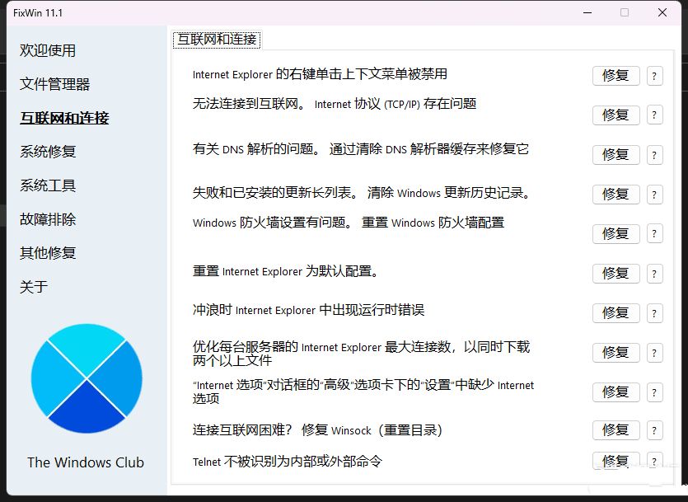Open help for Windows 更新历史记录 item
Screen dimensions: 688x502
pos(654,195)
